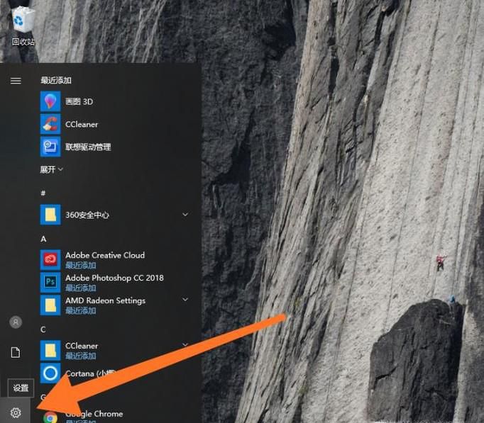The image size is (484, 423).
Task: Open the Recycle Bin desktop icon
Action: (x=23, y=26)
